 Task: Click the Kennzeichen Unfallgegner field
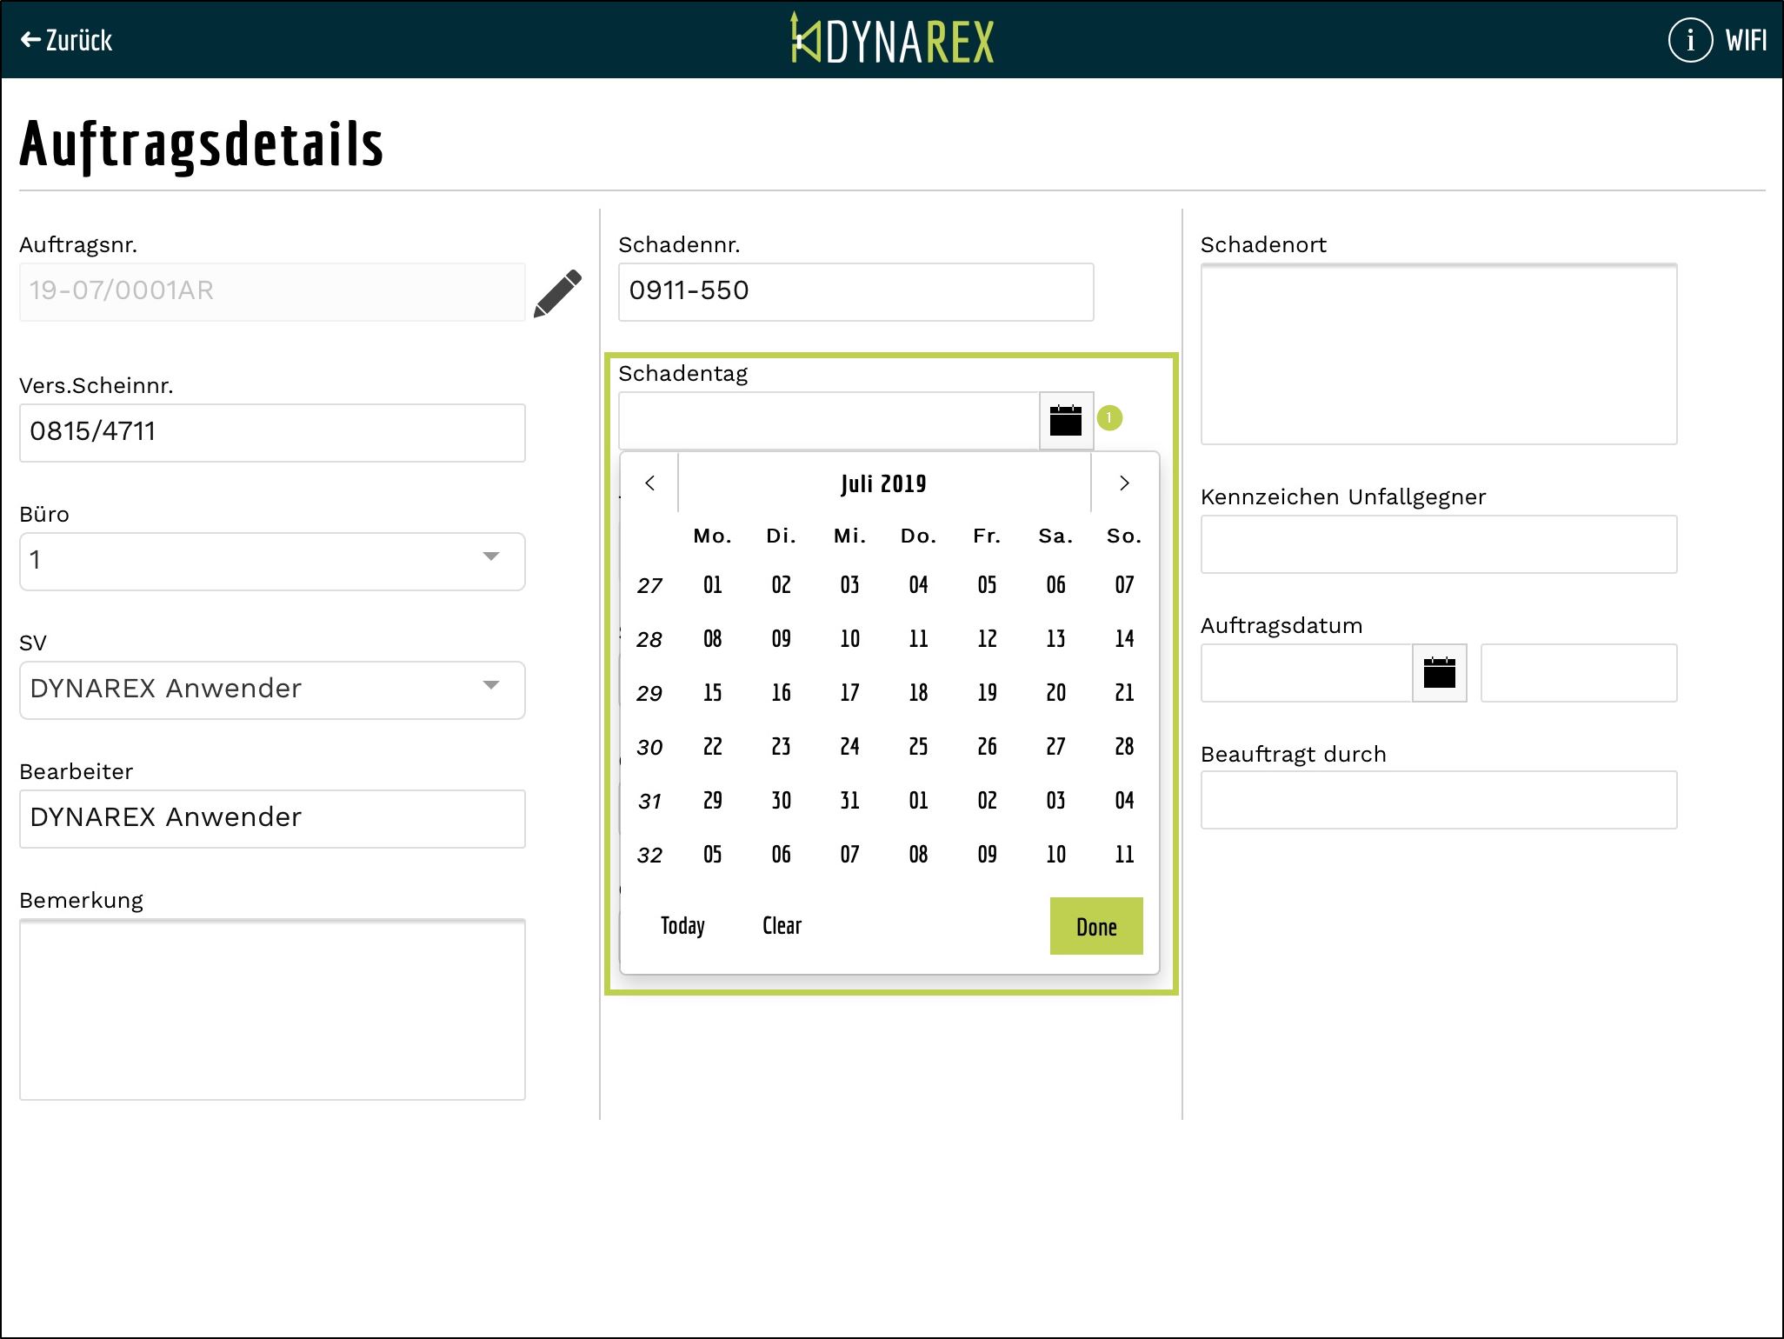[1438, 544]
